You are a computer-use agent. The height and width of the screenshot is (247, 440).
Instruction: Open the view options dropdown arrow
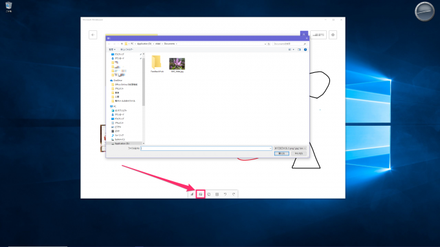pyautogui.click(x=294, y=50)
